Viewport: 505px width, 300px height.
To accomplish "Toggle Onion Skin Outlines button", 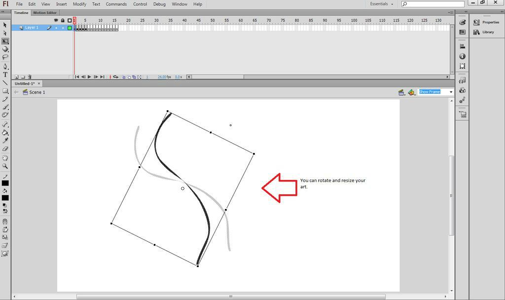I will tap(129, 77).
